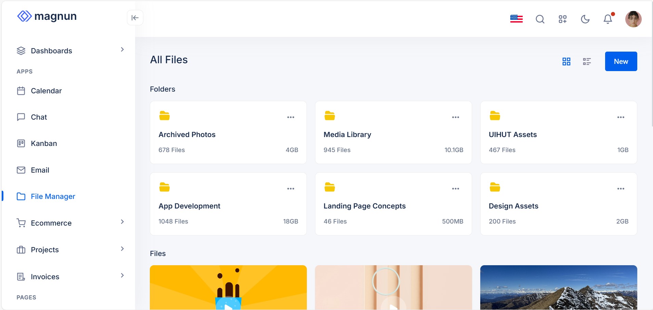Open the search icon in the header
This screenshot has height=310, width=653.
tap(539, 19)
